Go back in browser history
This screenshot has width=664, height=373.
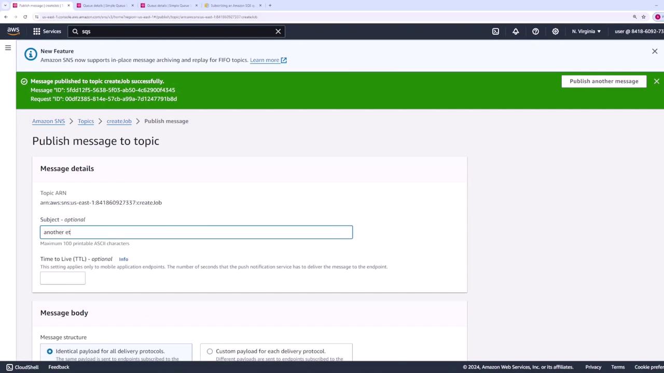pos(6,17)
